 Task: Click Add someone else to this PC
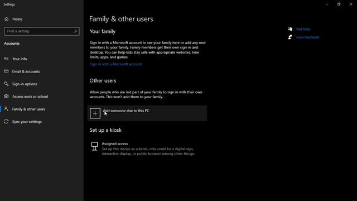(147, 113)
